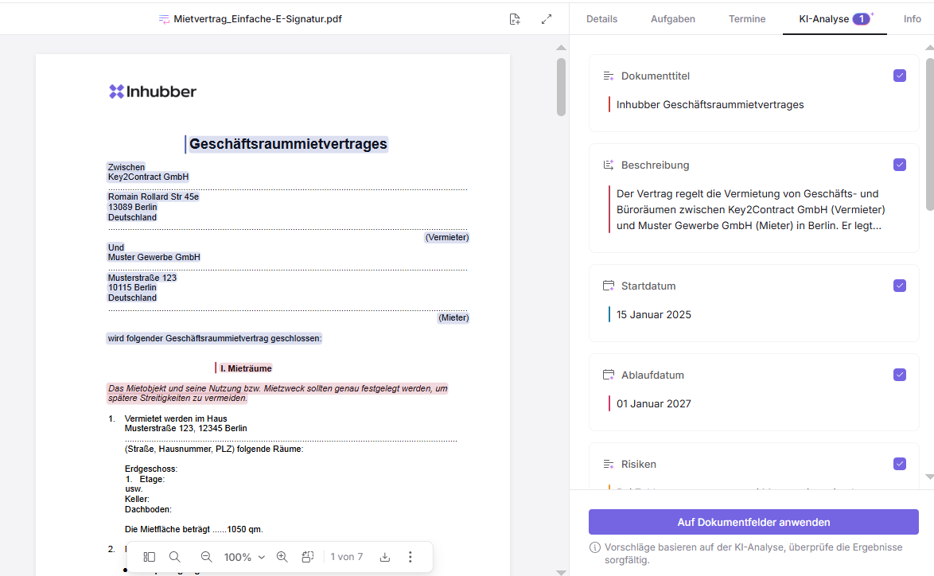Image resolution: width=934 pixels, height=576 pixels.
Task: Open the search tool in PDF toolbar
Action: point(175,557)
